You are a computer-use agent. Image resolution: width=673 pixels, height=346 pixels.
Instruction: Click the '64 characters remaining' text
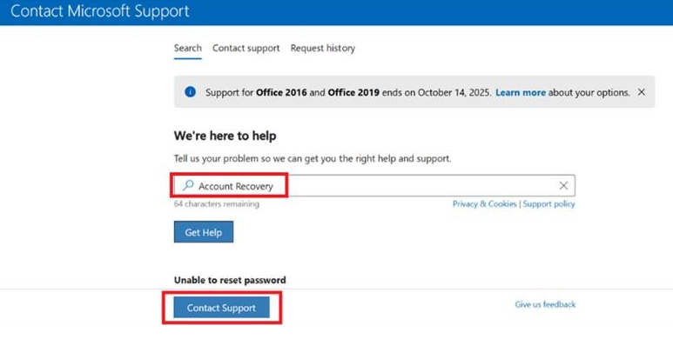click(216, 204)
